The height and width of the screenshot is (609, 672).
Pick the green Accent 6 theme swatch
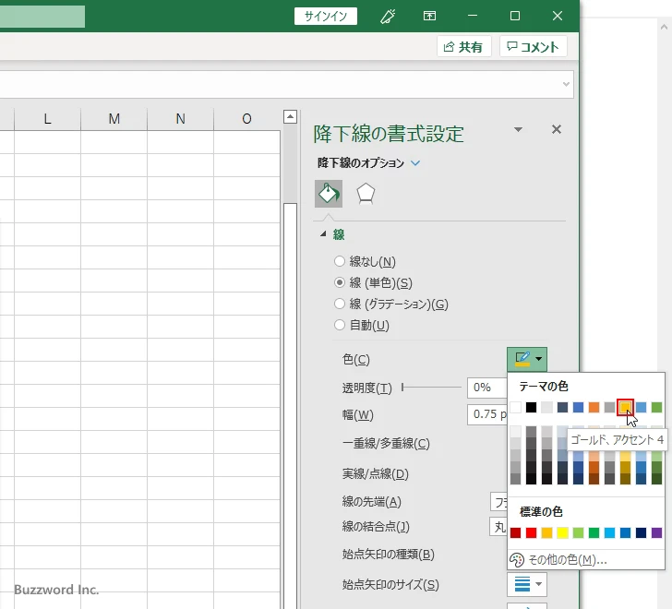coord(656,407)
